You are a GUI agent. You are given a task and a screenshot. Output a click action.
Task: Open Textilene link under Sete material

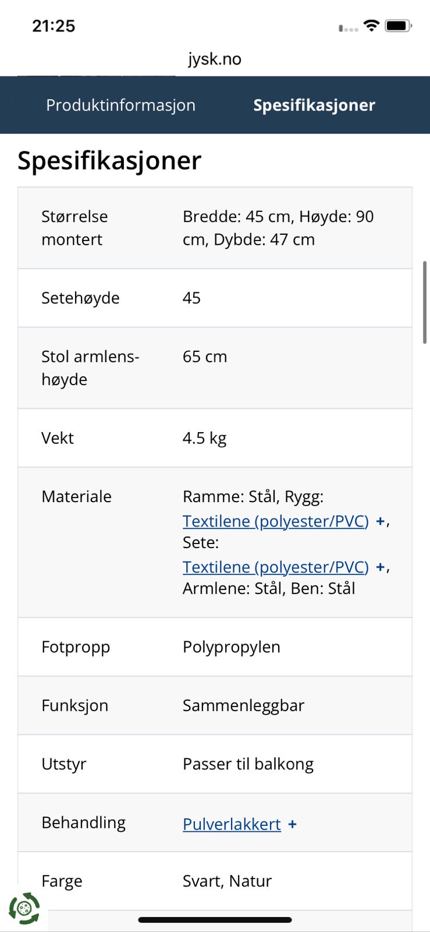pyautogui.click(x=275, y=567)
